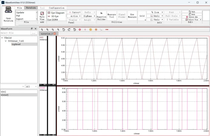This screenshot has width=210, height=136.
Task: Click the second magnifier icon in waveform toolbar
Action: point(47,29)
